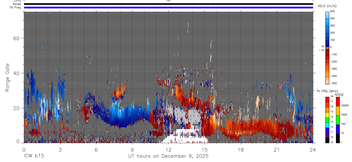Click the '1' noise scale label
This screenshot has width=352, height=162.
(342, 142)
